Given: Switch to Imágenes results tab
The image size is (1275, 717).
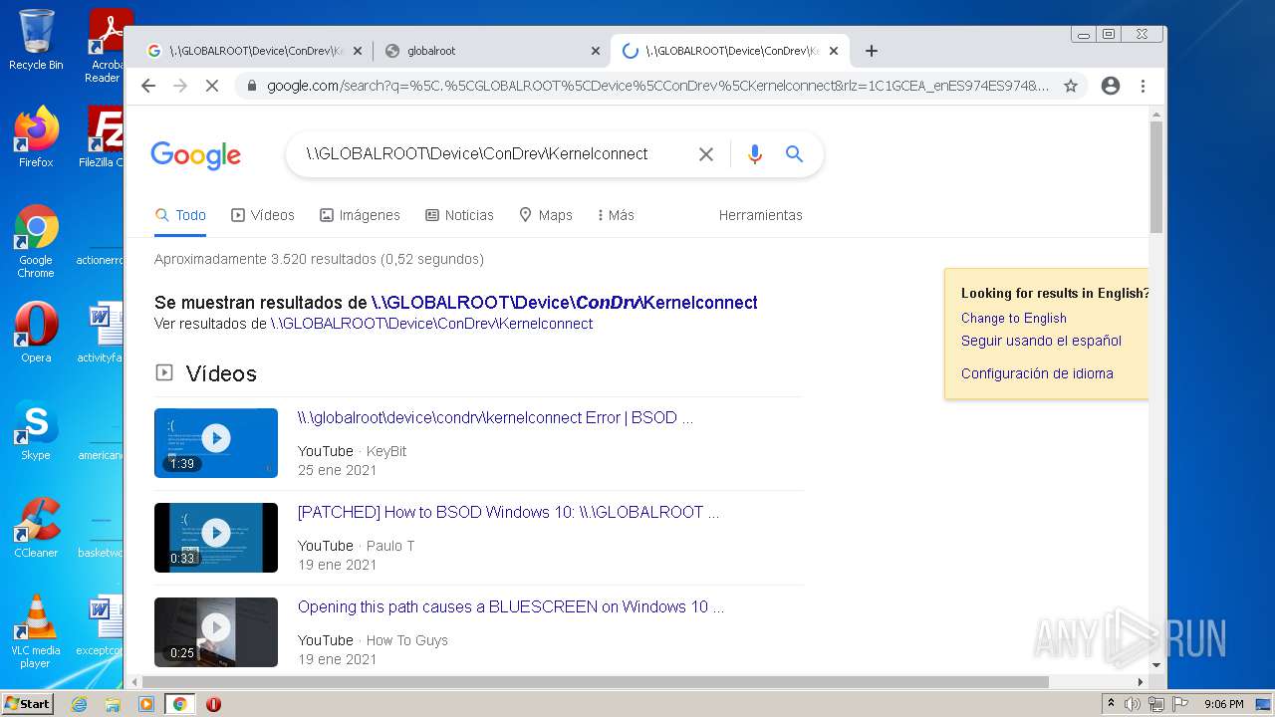Looking at the screenshot, I should pyautogui.click(x=360, y=215).
